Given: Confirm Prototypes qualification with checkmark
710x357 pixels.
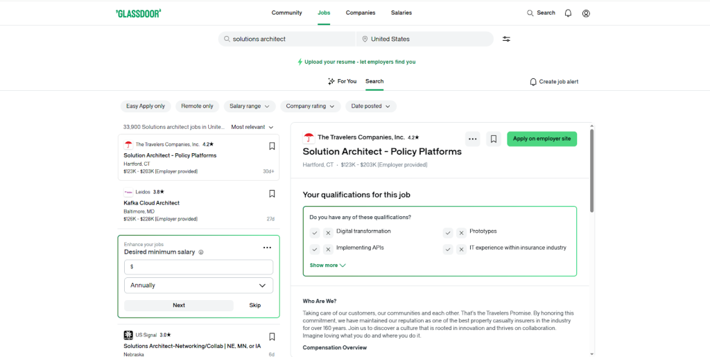Looking at the screenshot, I should pyautogui.click(x=448, y=233).
